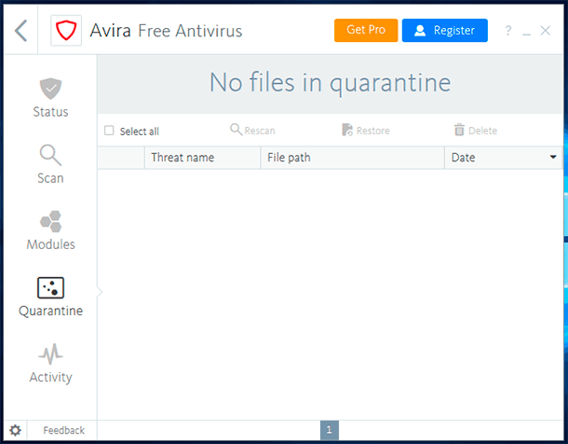Click the Rescan toolbar action
The height and width of the screenshot is (444, 568).
[x=252, y=130]
